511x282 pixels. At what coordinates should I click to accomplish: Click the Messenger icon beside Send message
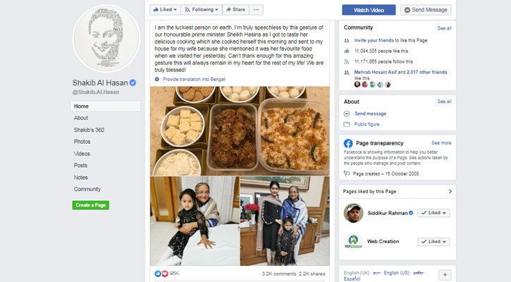(x=347, y=113)
